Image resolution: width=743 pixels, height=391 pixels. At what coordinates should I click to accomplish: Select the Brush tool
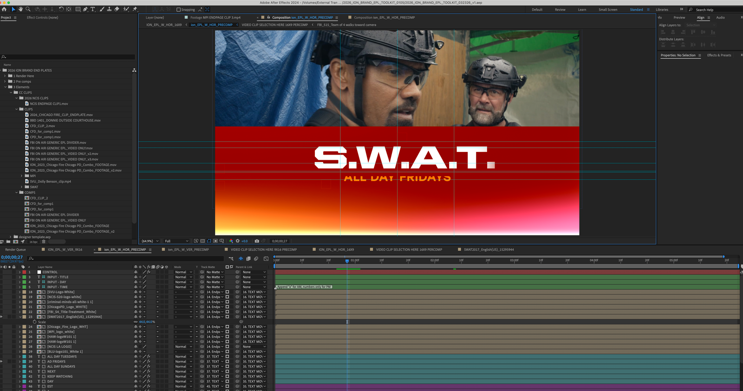point(102,9)
